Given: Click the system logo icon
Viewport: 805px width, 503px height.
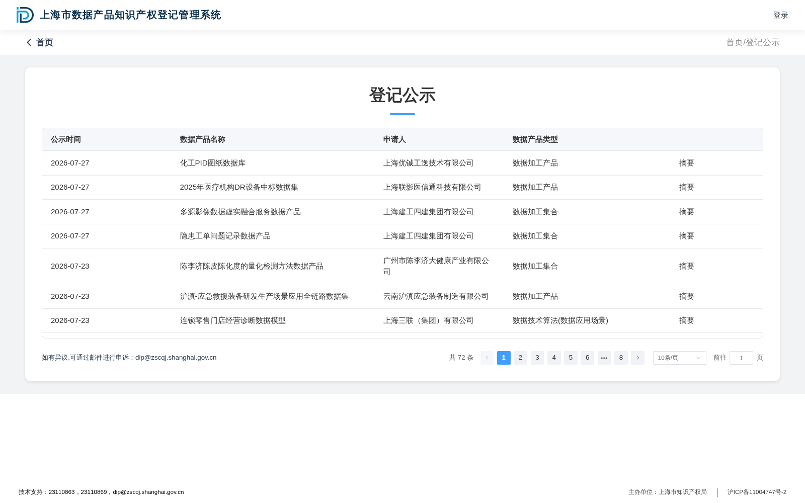Looking at the screenshot, I should 25,15.
